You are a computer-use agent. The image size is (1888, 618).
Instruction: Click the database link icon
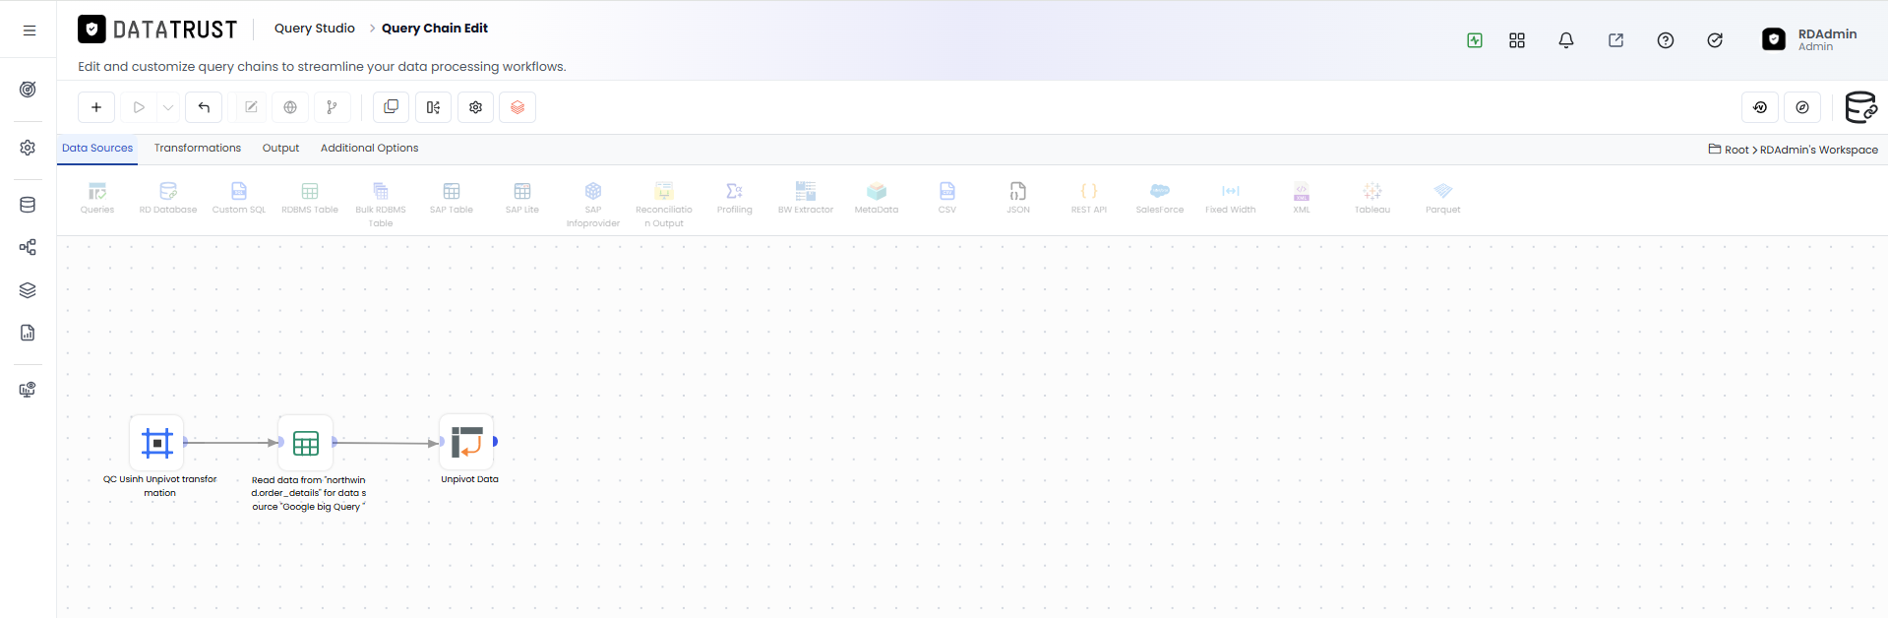1860,107
